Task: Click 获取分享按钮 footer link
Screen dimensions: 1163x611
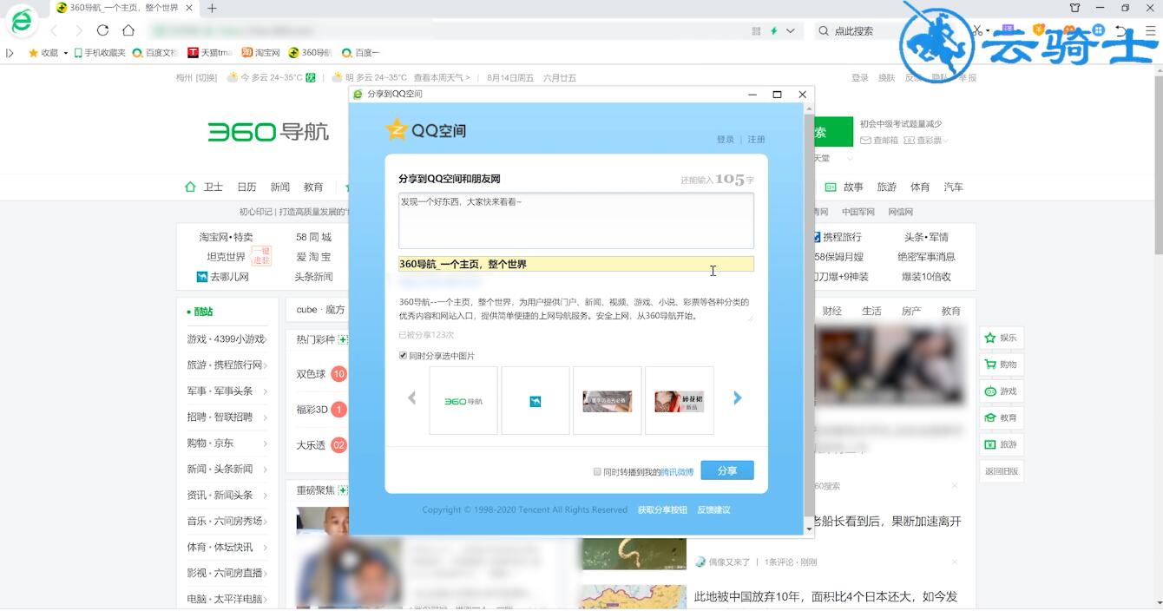Action: click(662, 510)
